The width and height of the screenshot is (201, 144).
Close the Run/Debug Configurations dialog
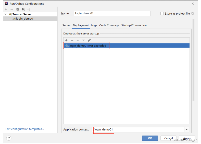pos(193,4)
